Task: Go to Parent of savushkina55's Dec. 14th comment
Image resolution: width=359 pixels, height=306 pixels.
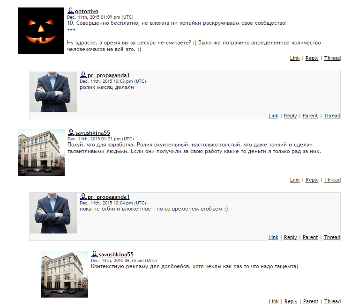Action: (311, 301)
